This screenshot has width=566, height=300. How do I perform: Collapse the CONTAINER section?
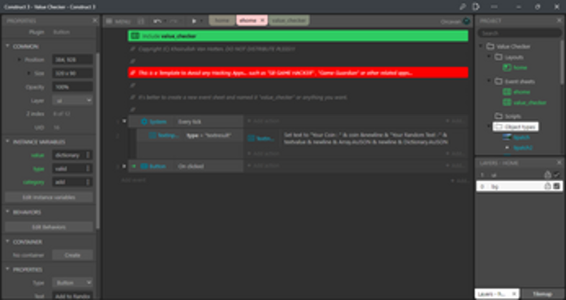pyautogui.click(x=7, y=241)
